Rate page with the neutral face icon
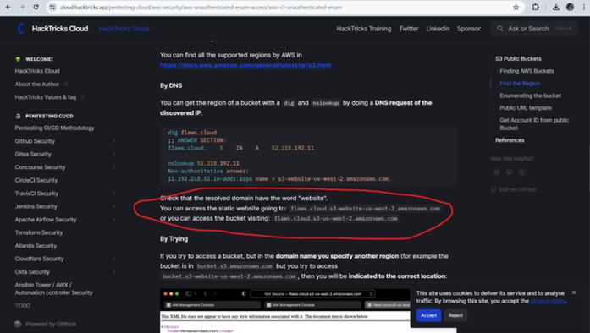Viewport: 590px width, 333px height. [x=509, y=172]
